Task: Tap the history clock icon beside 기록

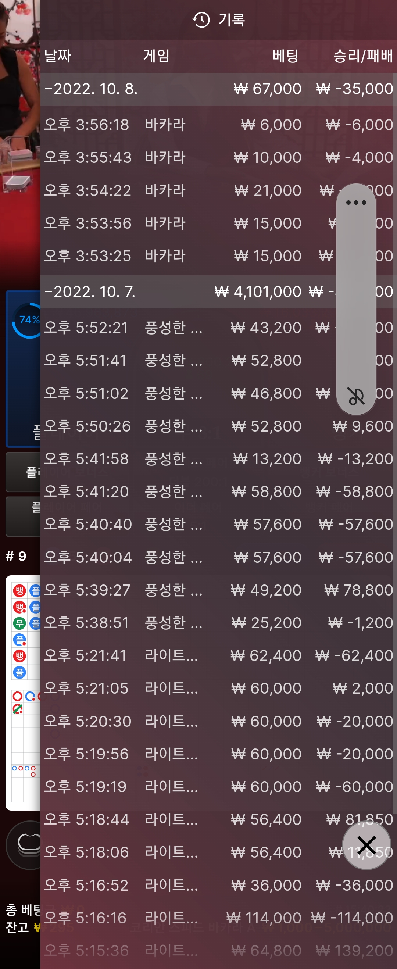Action: 201,19
